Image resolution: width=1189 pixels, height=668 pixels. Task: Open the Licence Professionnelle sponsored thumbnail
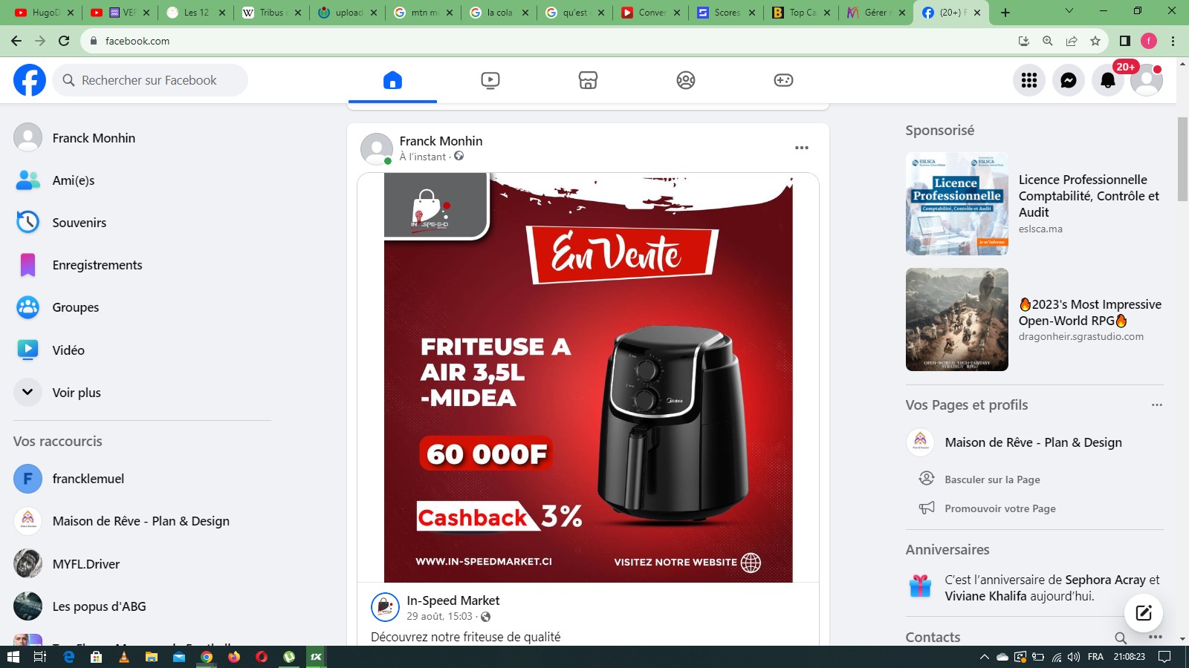coord(956,204)
